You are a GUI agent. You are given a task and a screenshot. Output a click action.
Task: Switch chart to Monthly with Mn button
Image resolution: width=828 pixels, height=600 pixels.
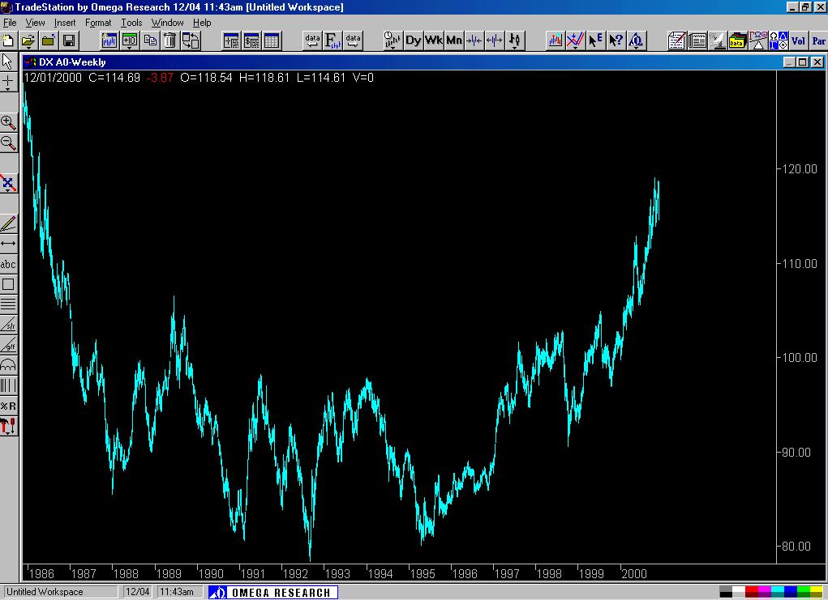coord(454,40)
